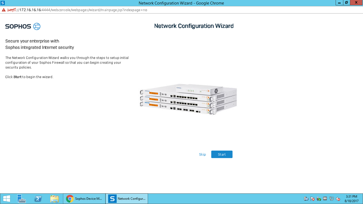Click 'Sophos integrated Internet security' text line
363x204 pixels.
pyautogui.click(x=40, y=48)
